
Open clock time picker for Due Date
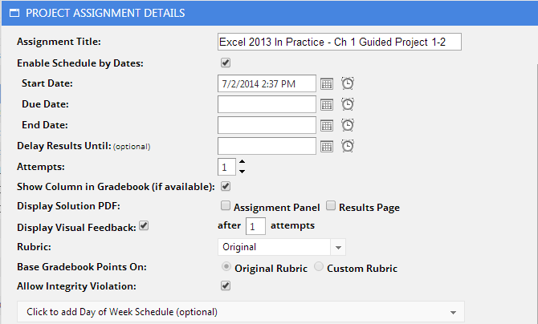pos(348,104)
